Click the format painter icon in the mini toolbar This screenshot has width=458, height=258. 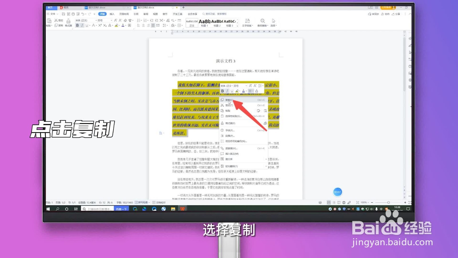coord(257,91)
